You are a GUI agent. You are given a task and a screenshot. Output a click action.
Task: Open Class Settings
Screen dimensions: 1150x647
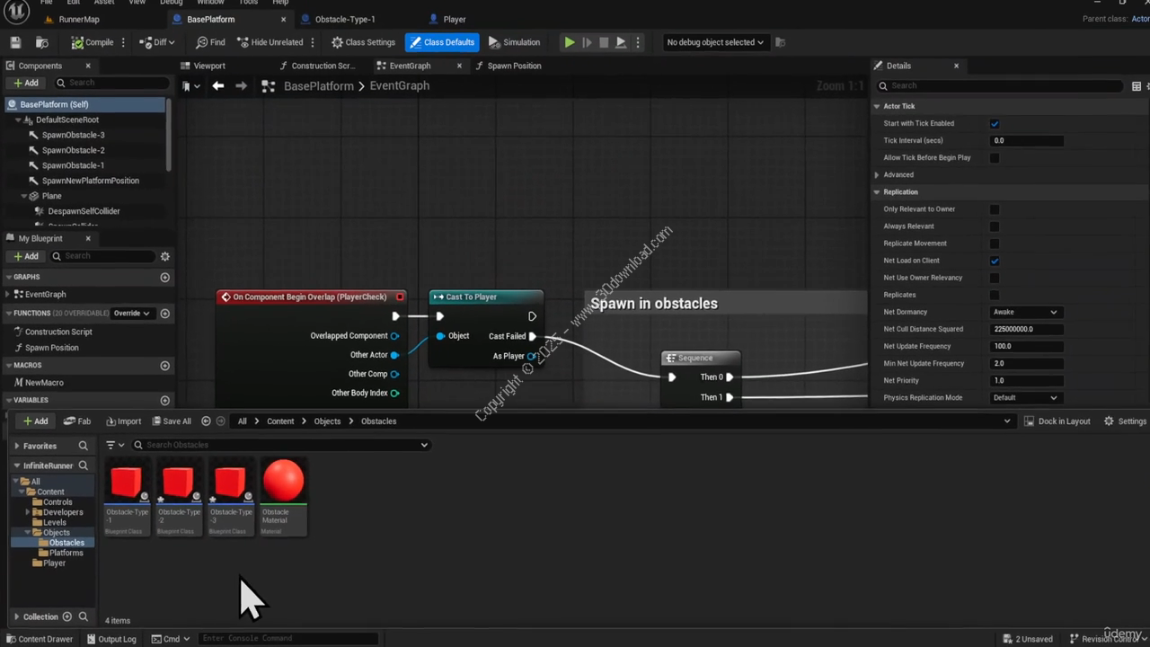363,42
